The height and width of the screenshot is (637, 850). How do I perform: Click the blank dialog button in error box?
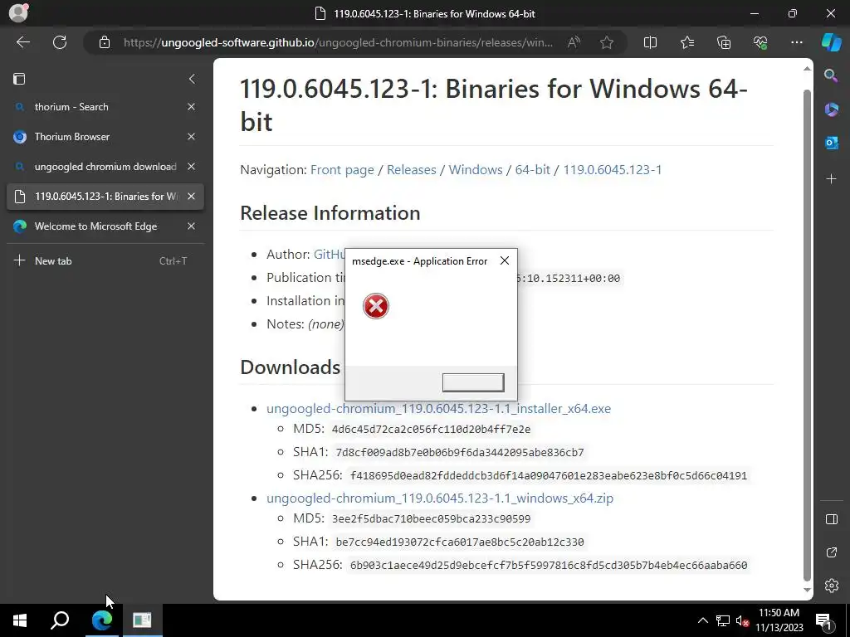pyautogui.click(x=472, y=382)
